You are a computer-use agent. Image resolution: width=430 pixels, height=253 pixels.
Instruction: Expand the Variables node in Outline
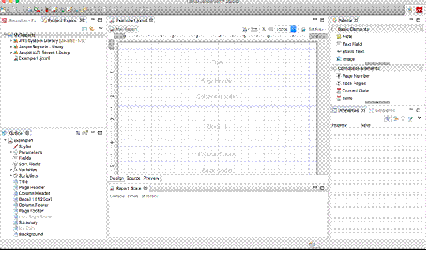click(x=11, y=170)
